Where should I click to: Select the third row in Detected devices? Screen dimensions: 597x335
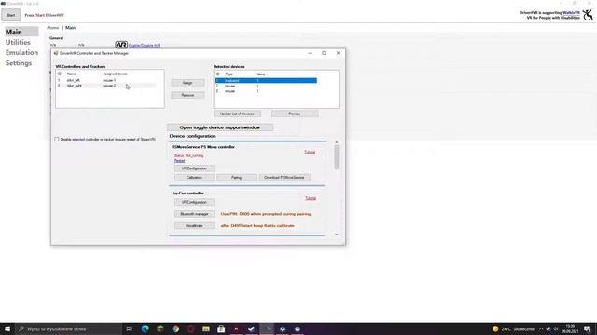pyautogui.click(x=266, y=91)
